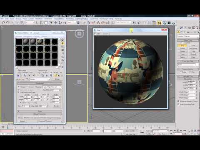Select the UV plane radio button
The width and height of the screenshot is (200, 150).
pos(21,102)
